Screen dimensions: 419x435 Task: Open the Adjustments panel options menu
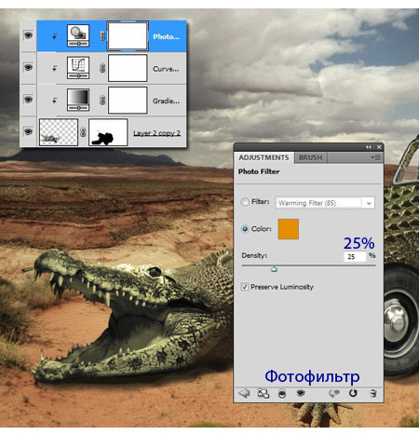pyautogui.click(x=375, y=157)
